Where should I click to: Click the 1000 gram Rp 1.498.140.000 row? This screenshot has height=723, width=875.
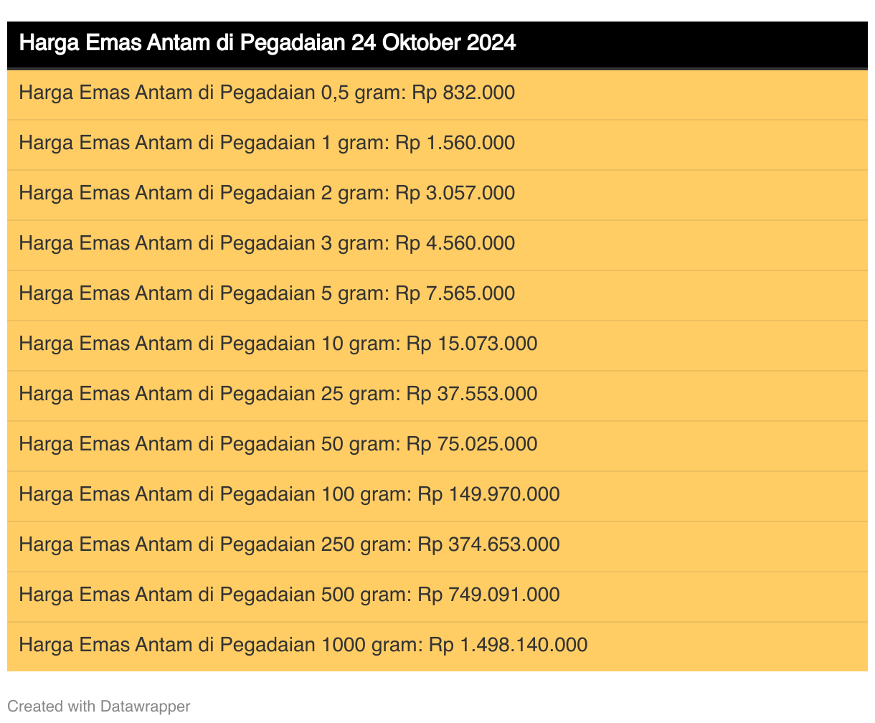click(303, 646)
